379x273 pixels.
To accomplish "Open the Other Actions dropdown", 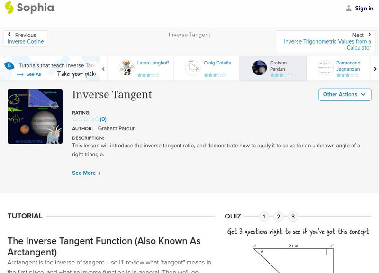I will coord(344,94).
